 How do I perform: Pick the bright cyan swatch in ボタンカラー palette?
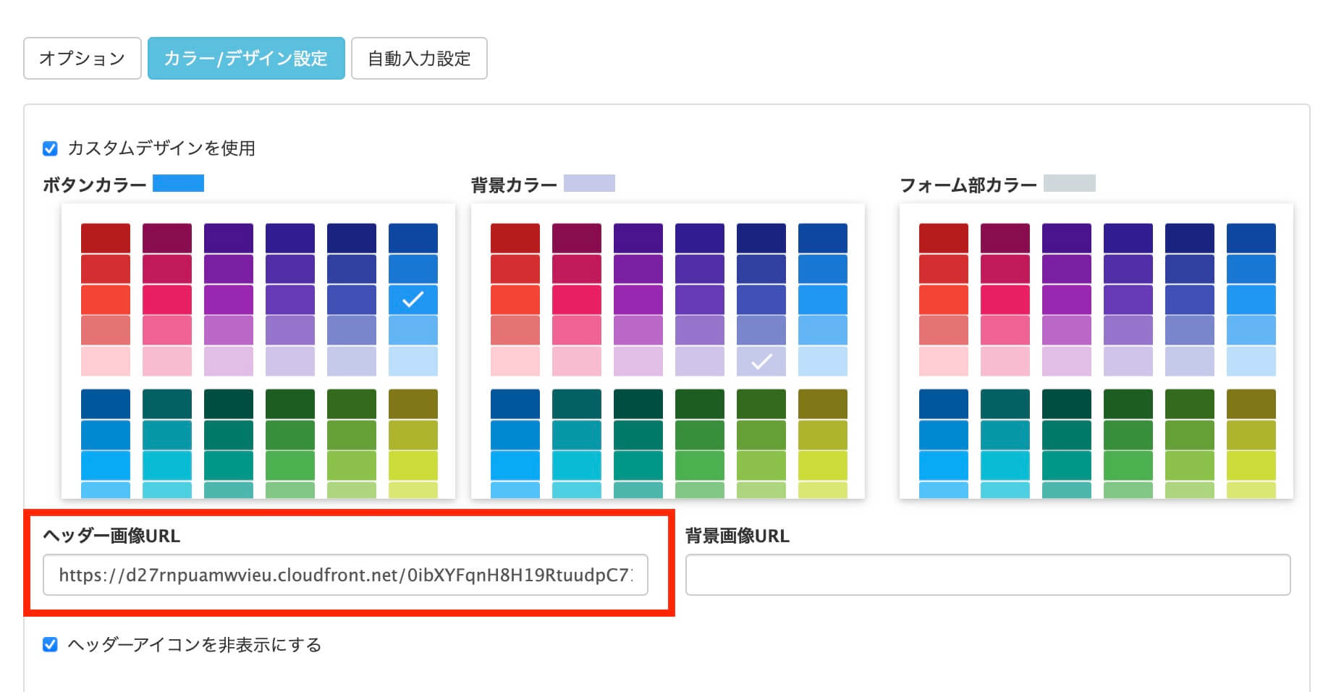(167, 465)
